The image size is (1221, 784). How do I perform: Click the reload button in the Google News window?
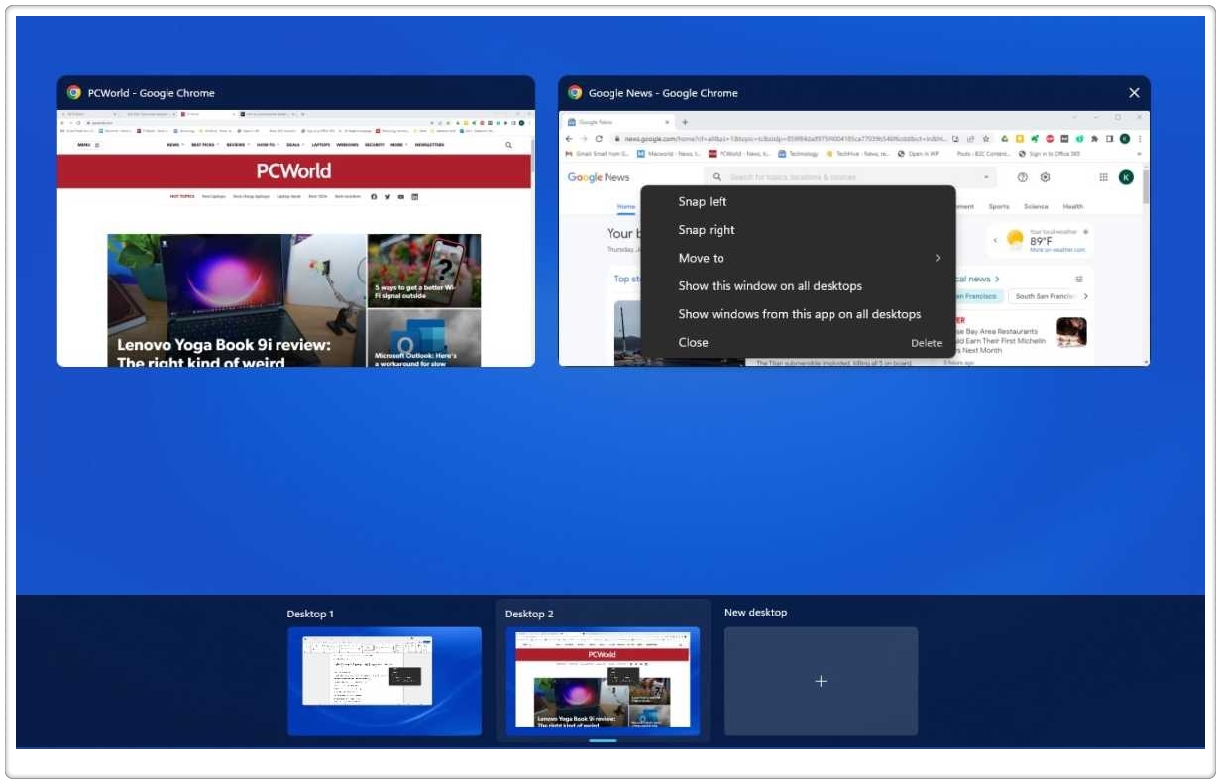(599, 139)
